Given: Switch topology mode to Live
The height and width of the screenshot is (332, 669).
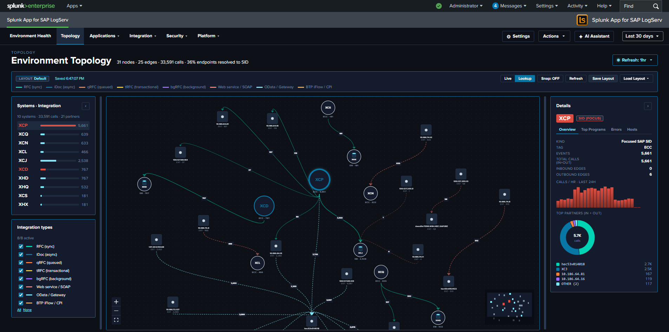Looking at the screenshot, I should pos(508,79).
